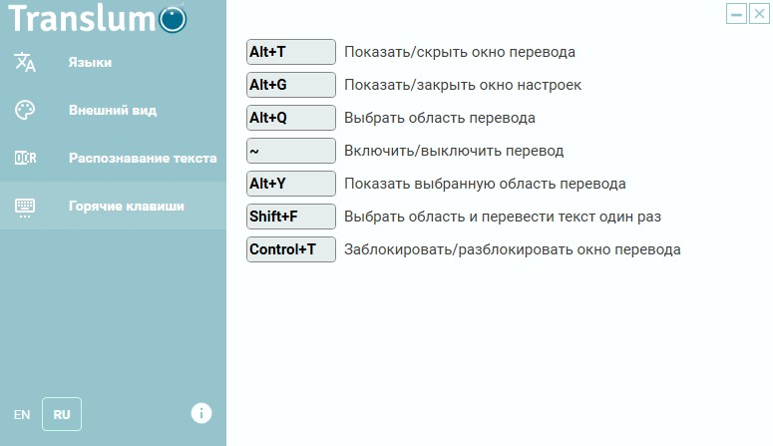
Task: Click the label Показать/скрыть окно перевода
Action: point(460,52)
